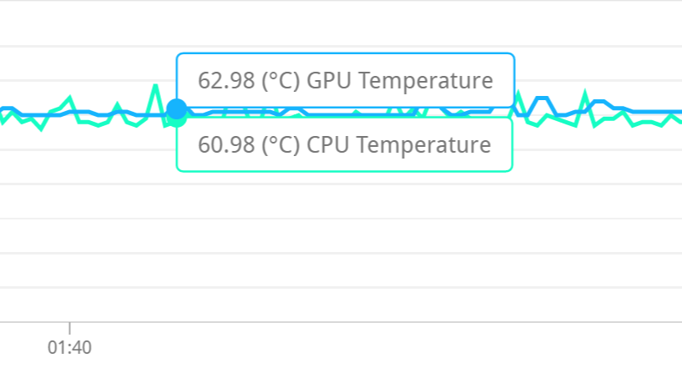Image resolution: width=682 pixels, height=373 pixels.
Task: Click the left start of the blue GPU line
Action: [3, 109]
